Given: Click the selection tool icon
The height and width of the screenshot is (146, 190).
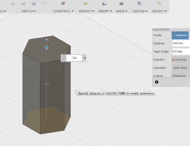Looking at the screenshot, I should tap(159, 3).
